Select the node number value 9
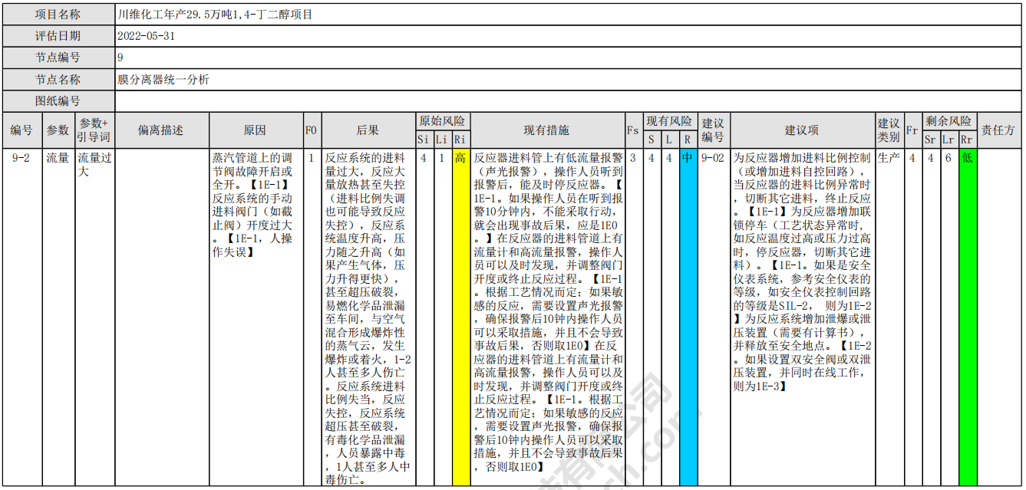The height and width of the screenshot is (490, 1026). click(x=120, y=58)
